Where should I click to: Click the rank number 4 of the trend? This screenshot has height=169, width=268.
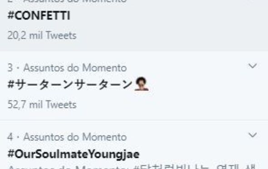coord(10,137)
